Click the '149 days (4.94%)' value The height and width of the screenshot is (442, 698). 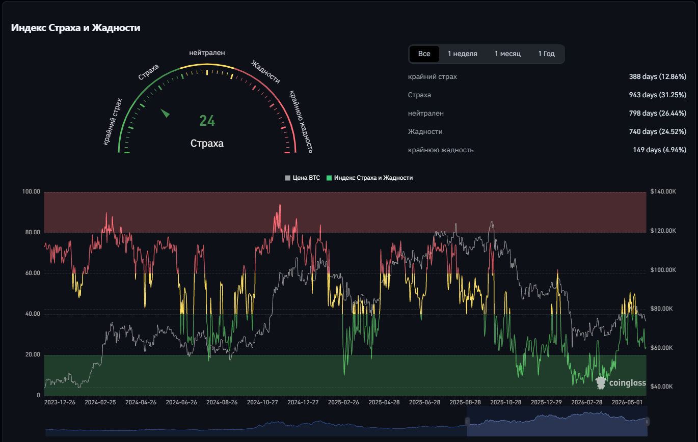(x=660, y=150)
